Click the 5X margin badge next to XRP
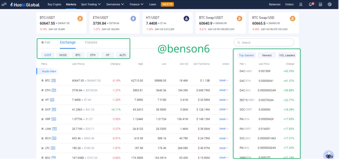This screenshot has width=339, height=160. (x=54, y=119)
